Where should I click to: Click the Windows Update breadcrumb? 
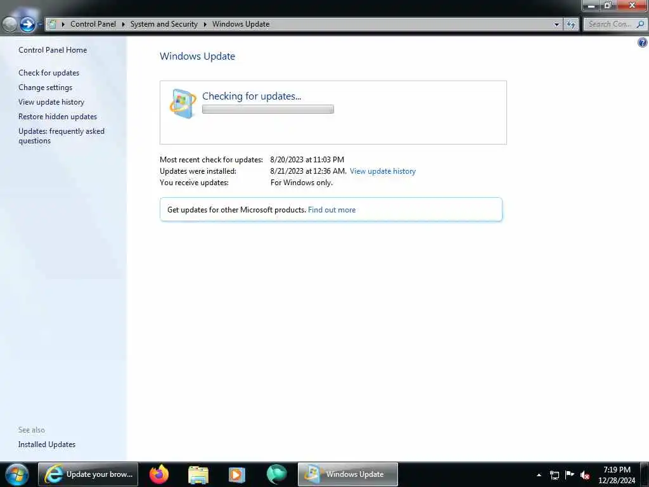pos(241,24)
